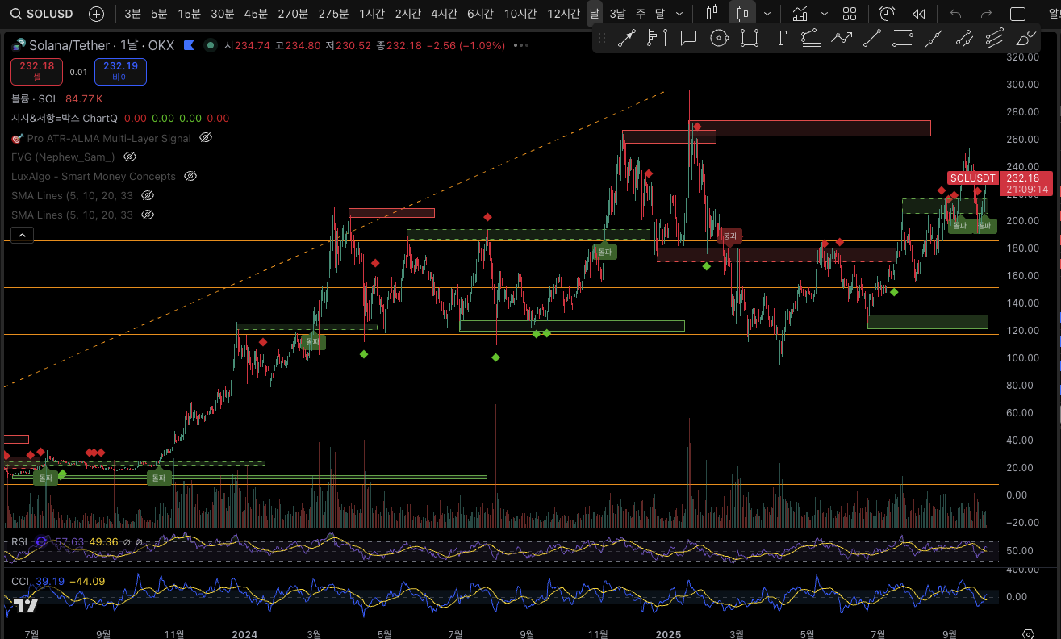Expand the timeframe interval dropdown arrow
Image resolution: width=1061 pixels, height=639 pixels.
coord(679,14)
